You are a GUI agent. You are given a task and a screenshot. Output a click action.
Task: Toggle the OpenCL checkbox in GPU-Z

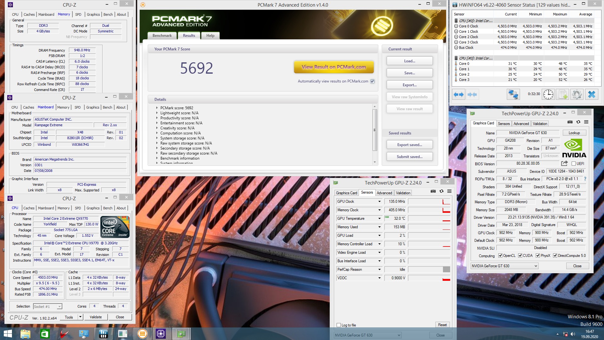coord(500,256)
